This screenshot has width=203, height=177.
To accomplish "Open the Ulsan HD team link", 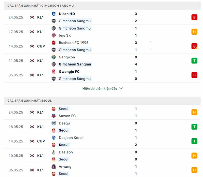I will click(67, 14).
